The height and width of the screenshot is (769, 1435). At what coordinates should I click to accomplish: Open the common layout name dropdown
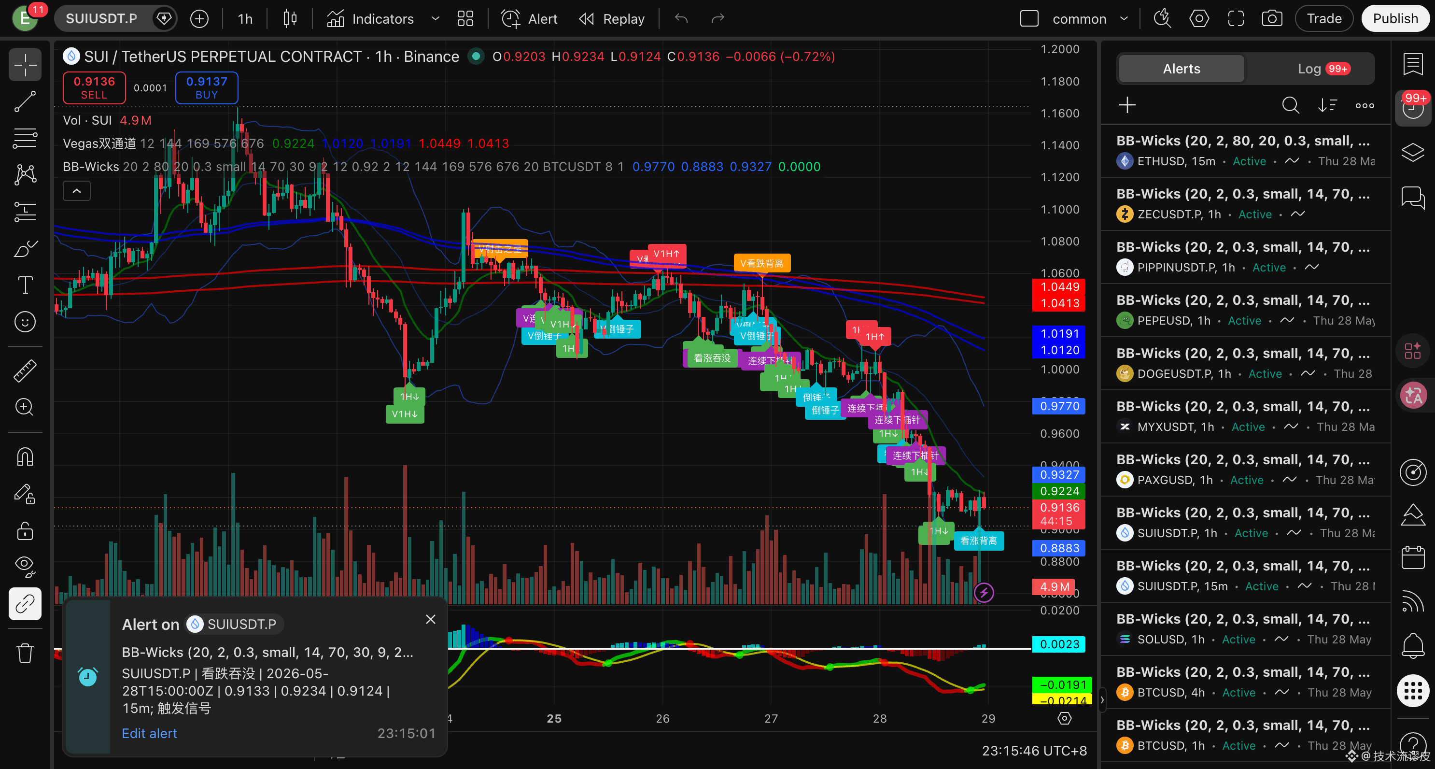point(1090,19)
